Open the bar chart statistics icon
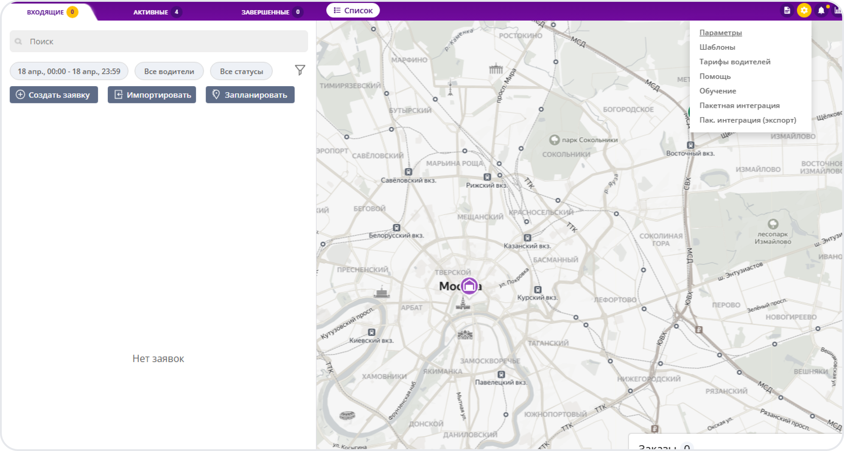This screenshot has width=844, height=451. (838, 11)
